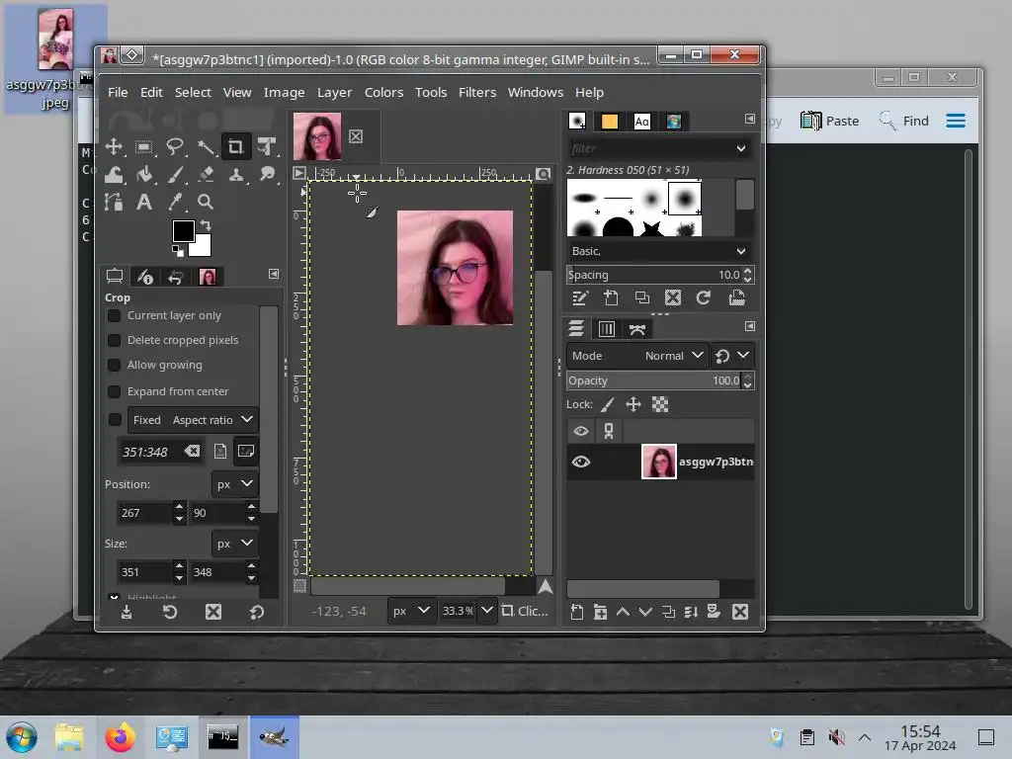Click the black foreground color swatch

tap(184, 231)
